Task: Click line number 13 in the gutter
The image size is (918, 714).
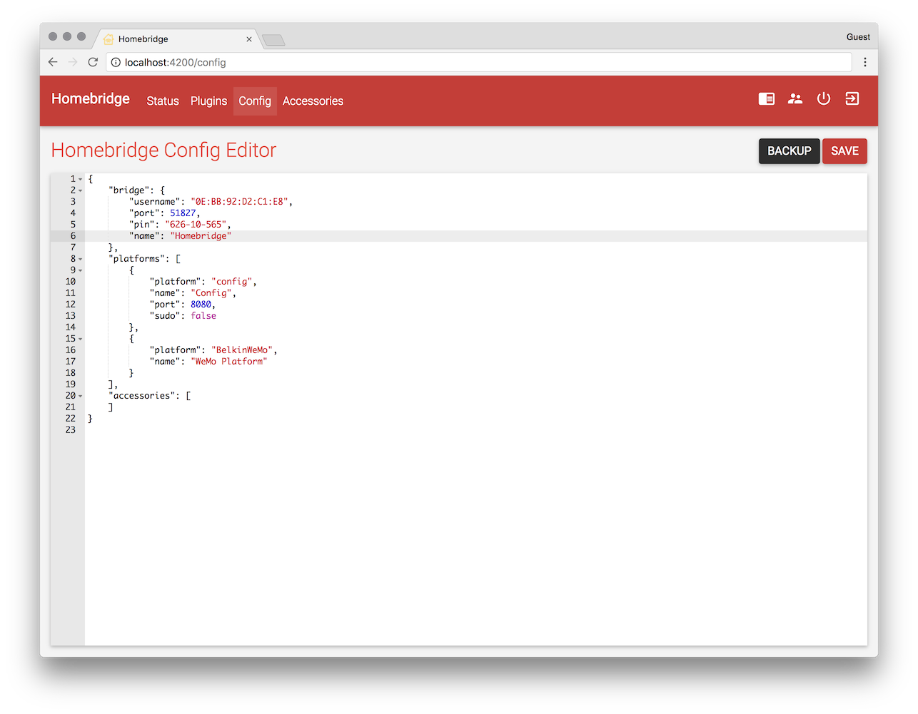Action: coord(70,316)
